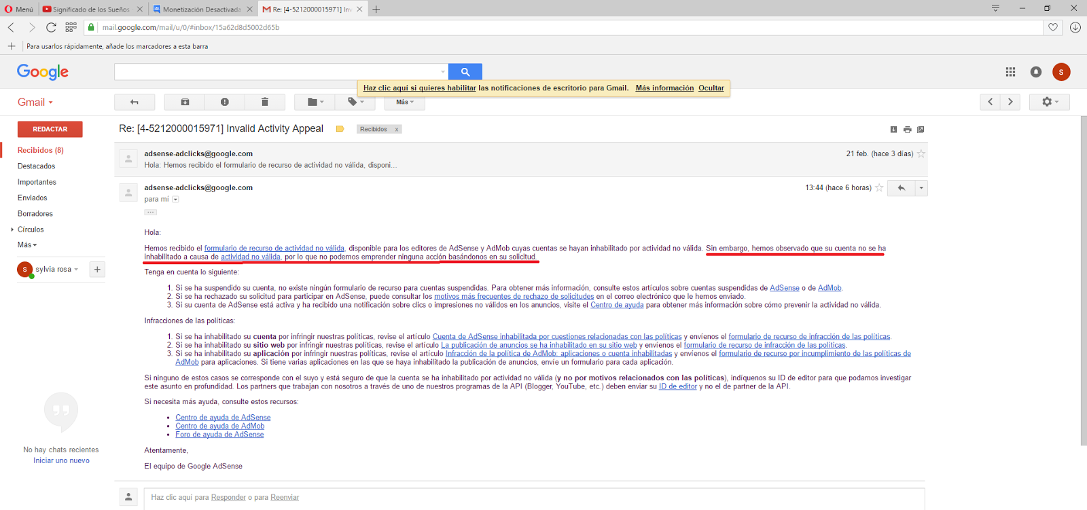
Task: Report this email as spam
Action: pos(225,102)
